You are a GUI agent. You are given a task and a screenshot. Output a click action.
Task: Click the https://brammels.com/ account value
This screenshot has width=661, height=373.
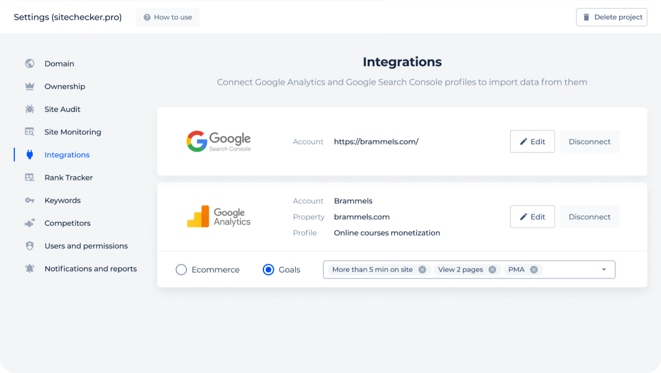pyautogui.click(x=376, y=142)
